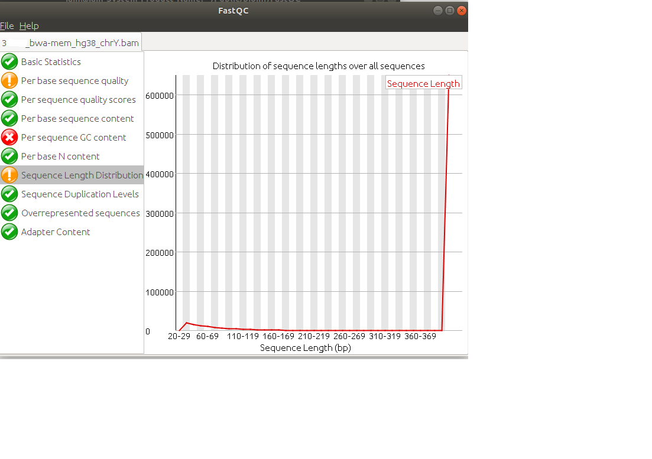Click the green check icon for Sequence Duplication Levels
Screen dimensions: 652x459
(x=9, y=194)
